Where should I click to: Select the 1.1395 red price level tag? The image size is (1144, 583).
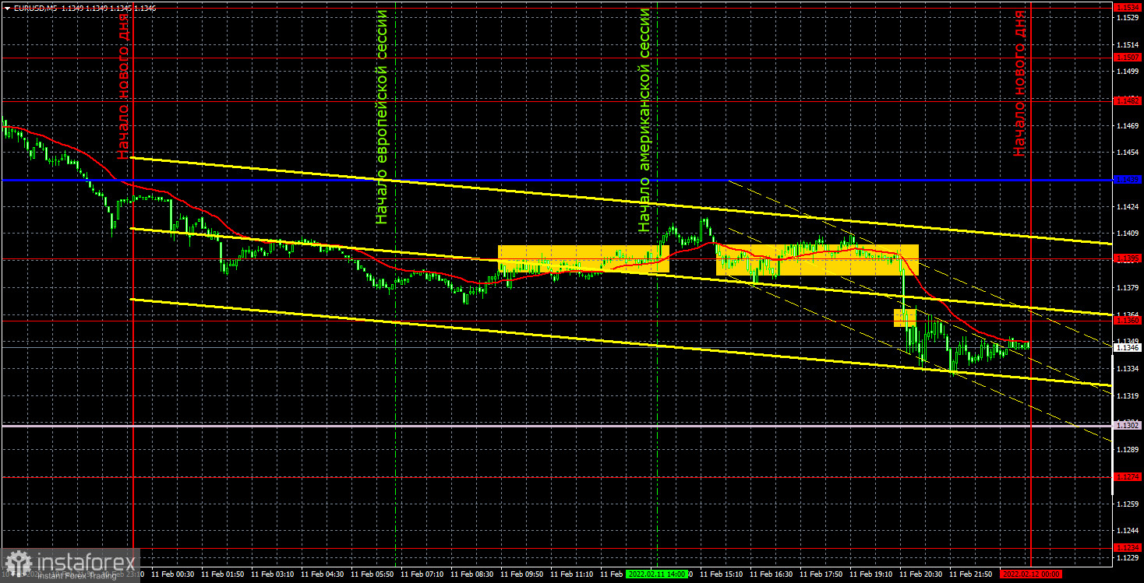(1128, 258)
